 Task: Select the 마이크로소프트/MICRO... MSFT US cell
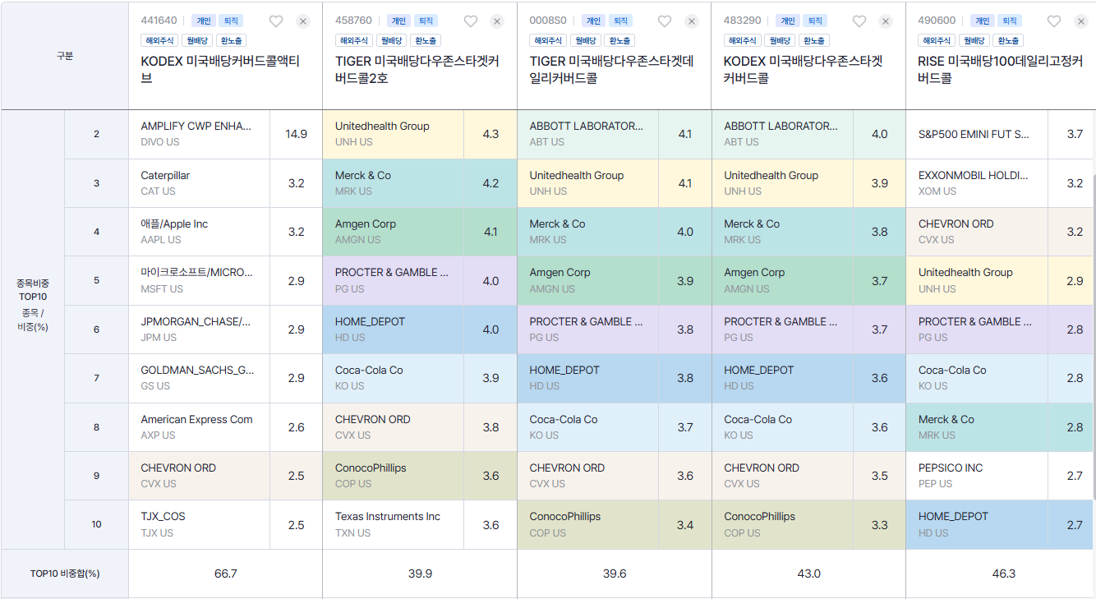tap(200, 280)
